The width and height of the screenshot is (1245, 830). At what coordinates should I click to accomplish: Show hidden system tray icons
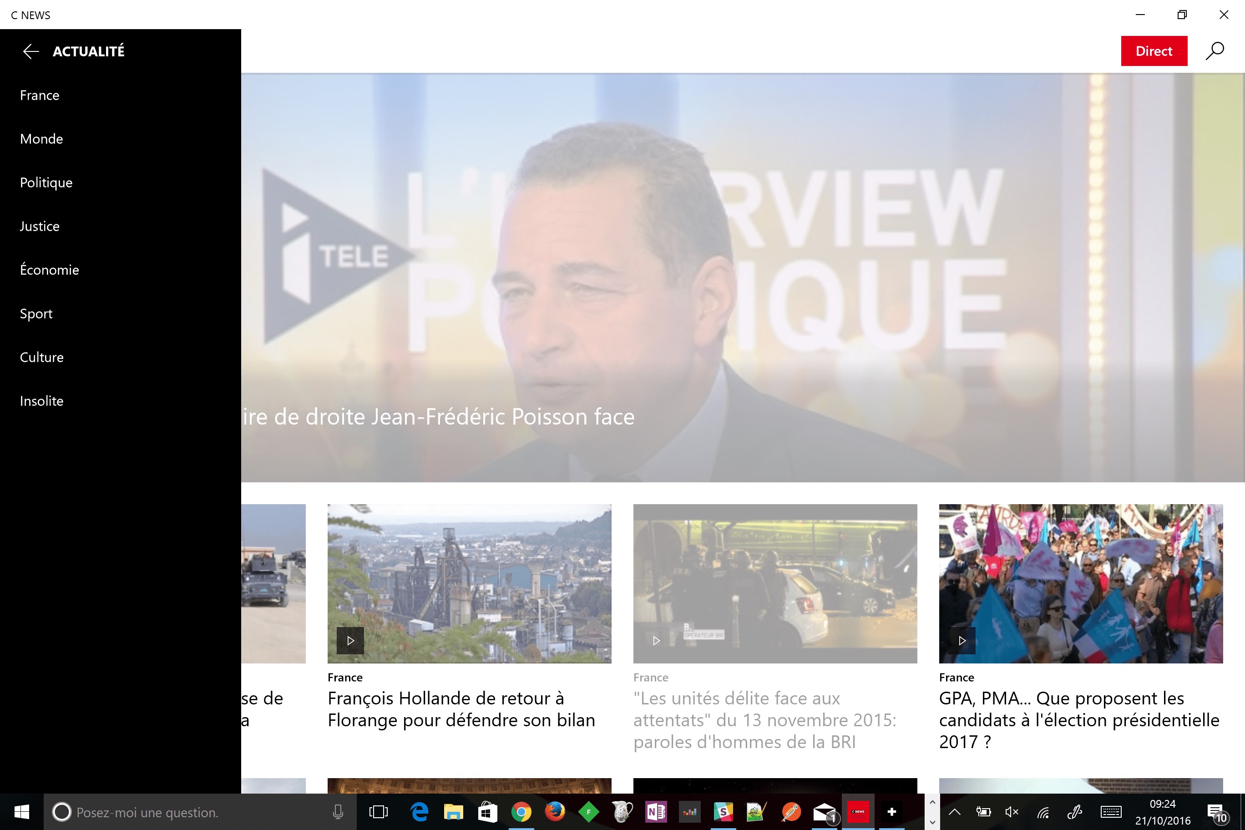954,811
